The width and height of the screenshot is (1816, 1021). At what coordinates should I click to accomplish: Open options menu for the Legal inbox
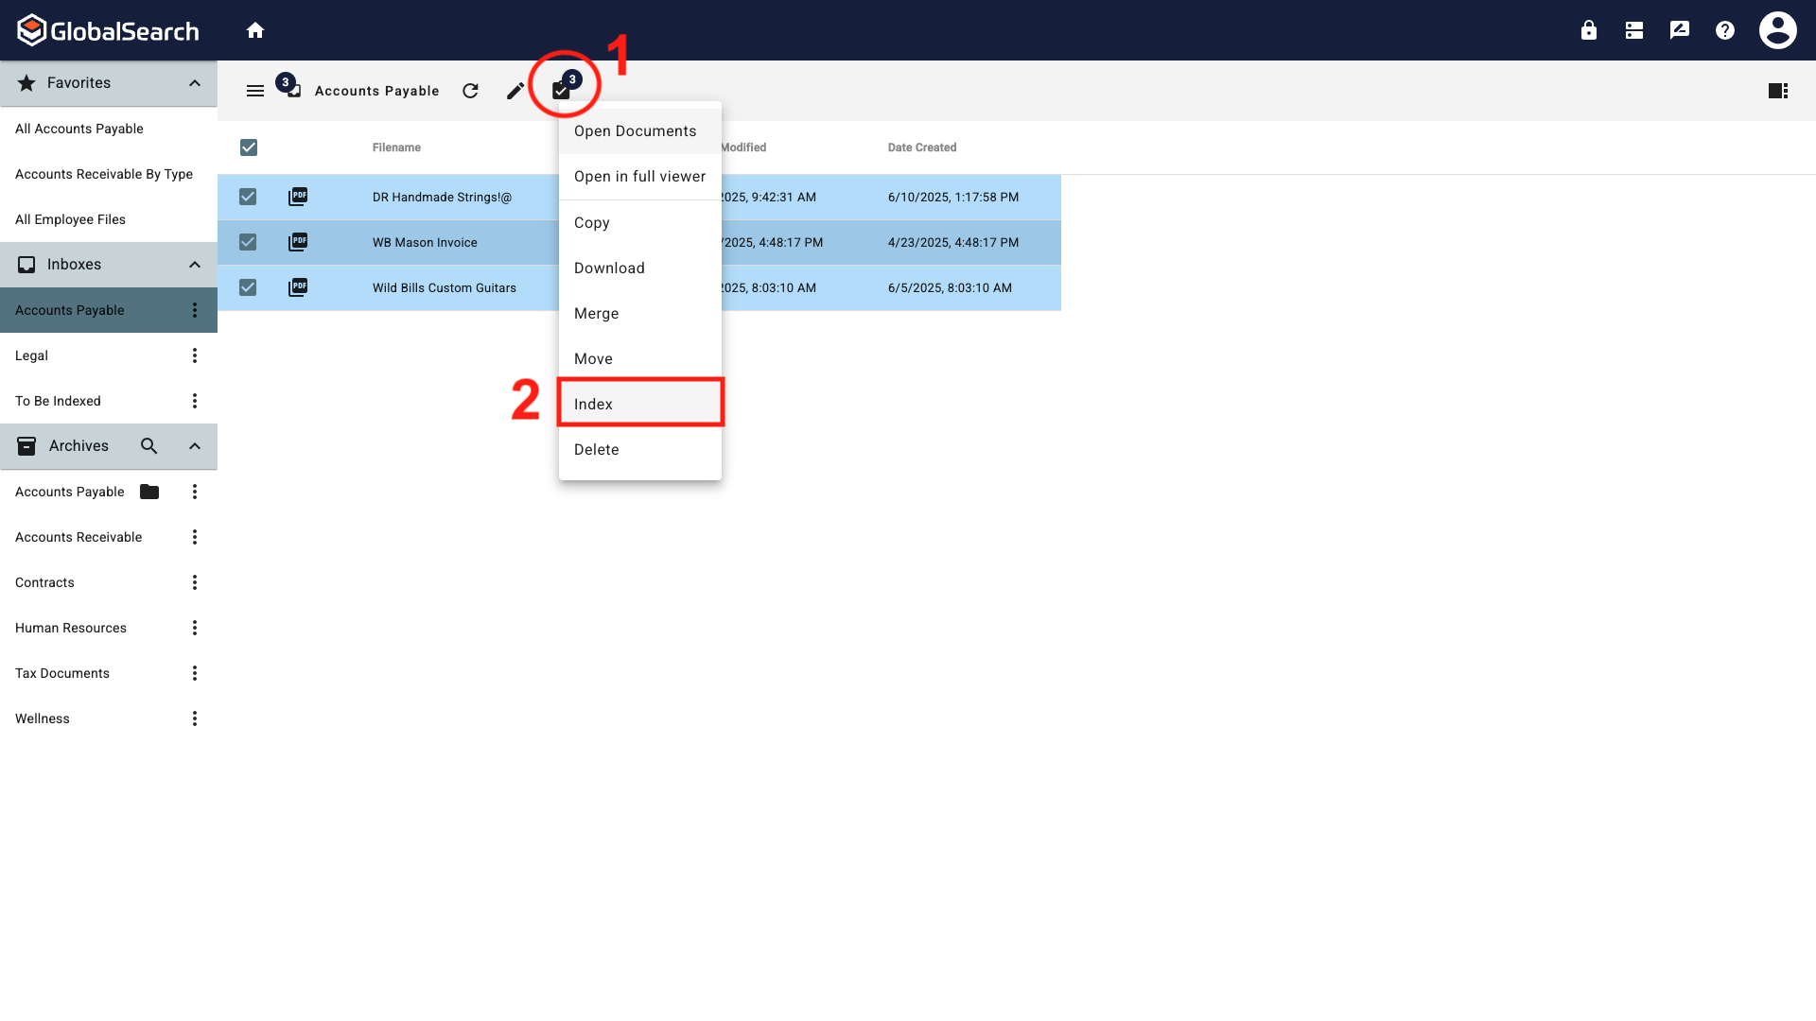(x=194, y=355)
